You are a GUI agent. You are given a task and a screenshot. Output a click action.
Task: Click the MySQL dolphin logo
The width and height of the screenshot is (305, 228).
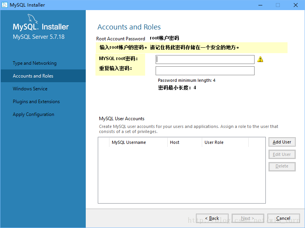click(33, 19)
